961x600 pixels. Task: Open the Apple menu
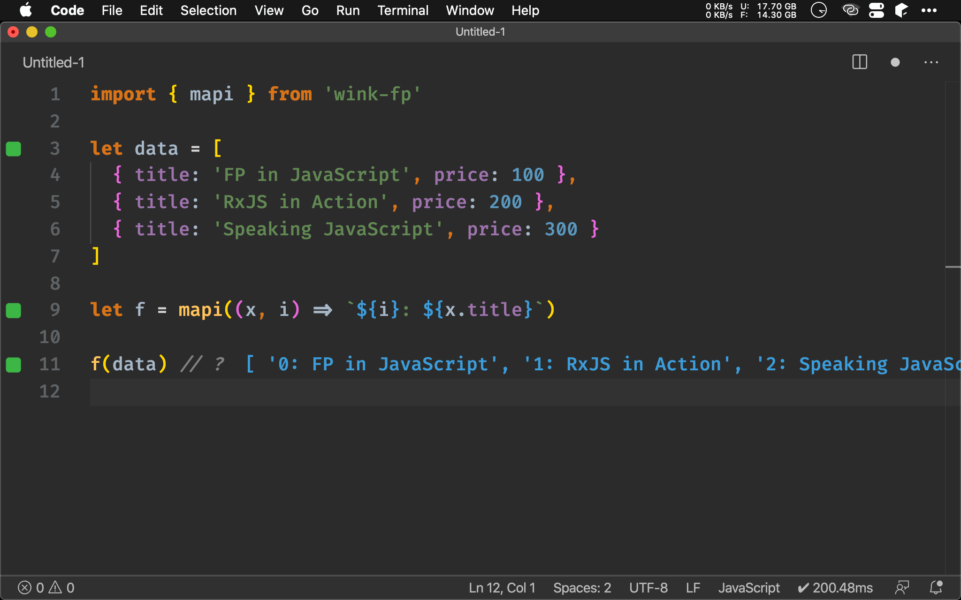[26, 10]
